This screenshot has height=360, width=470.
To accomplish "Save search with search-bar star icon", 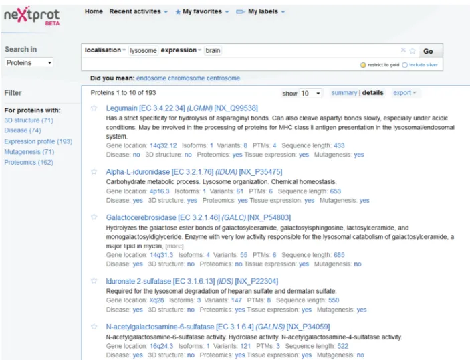I will click(413, 50).
